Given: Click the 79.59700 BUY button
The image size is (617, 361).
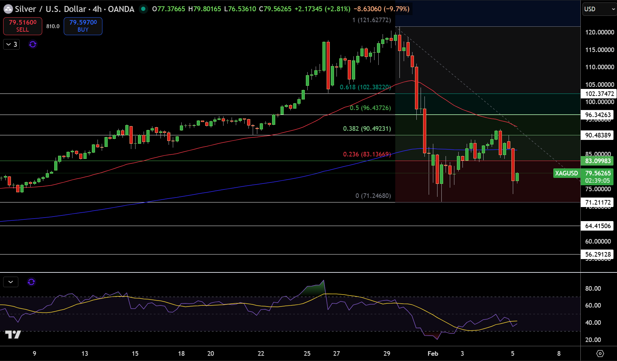Looking at the screenshot, I should (83, 26).
